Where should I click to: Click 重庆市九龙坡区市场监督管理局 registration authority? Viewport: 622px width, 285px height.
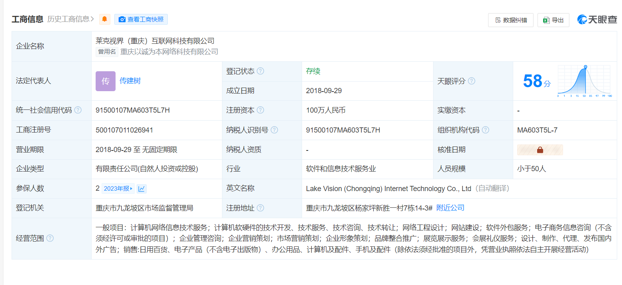[145, 208]
